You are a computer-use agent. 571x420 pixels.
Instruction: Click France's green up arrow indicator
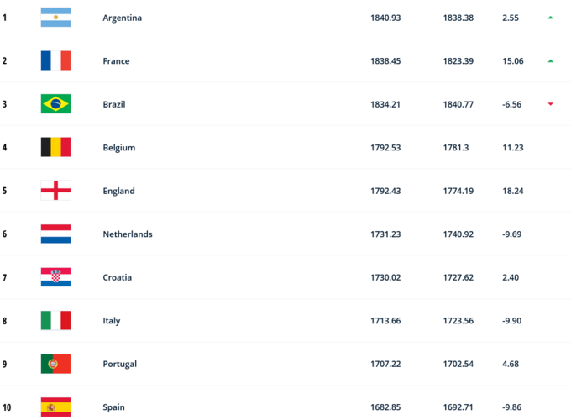tap(550, 60)
